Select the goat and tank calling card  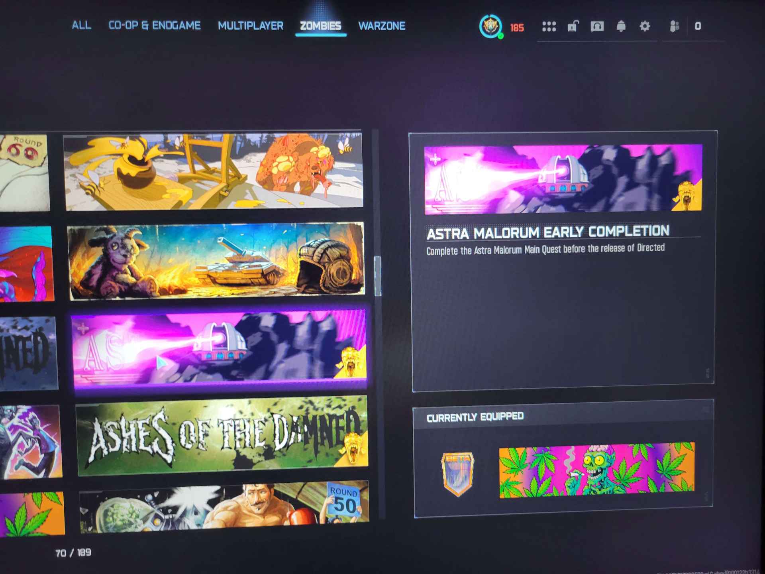tap(216, 260)
